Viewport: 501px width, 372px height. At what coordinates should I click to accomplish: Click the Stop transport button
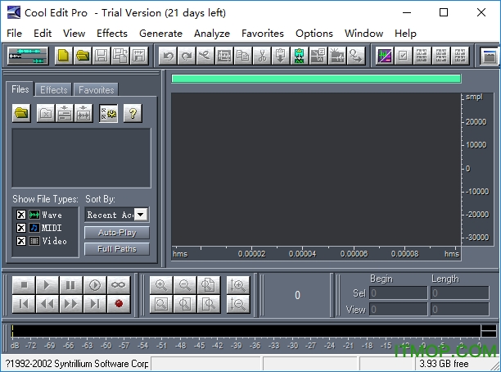tap(24, 284)
